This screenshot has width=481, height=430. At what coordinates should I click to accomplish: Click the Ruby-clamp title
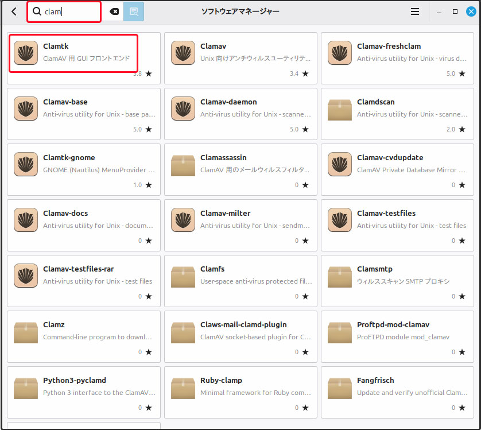coord(221,380)
